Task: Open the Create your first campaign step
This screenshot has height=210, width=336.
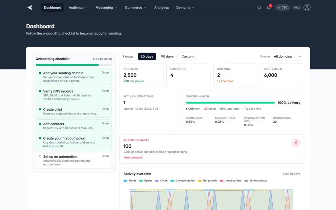Action: pyautogui.click(x=74, y=142)
